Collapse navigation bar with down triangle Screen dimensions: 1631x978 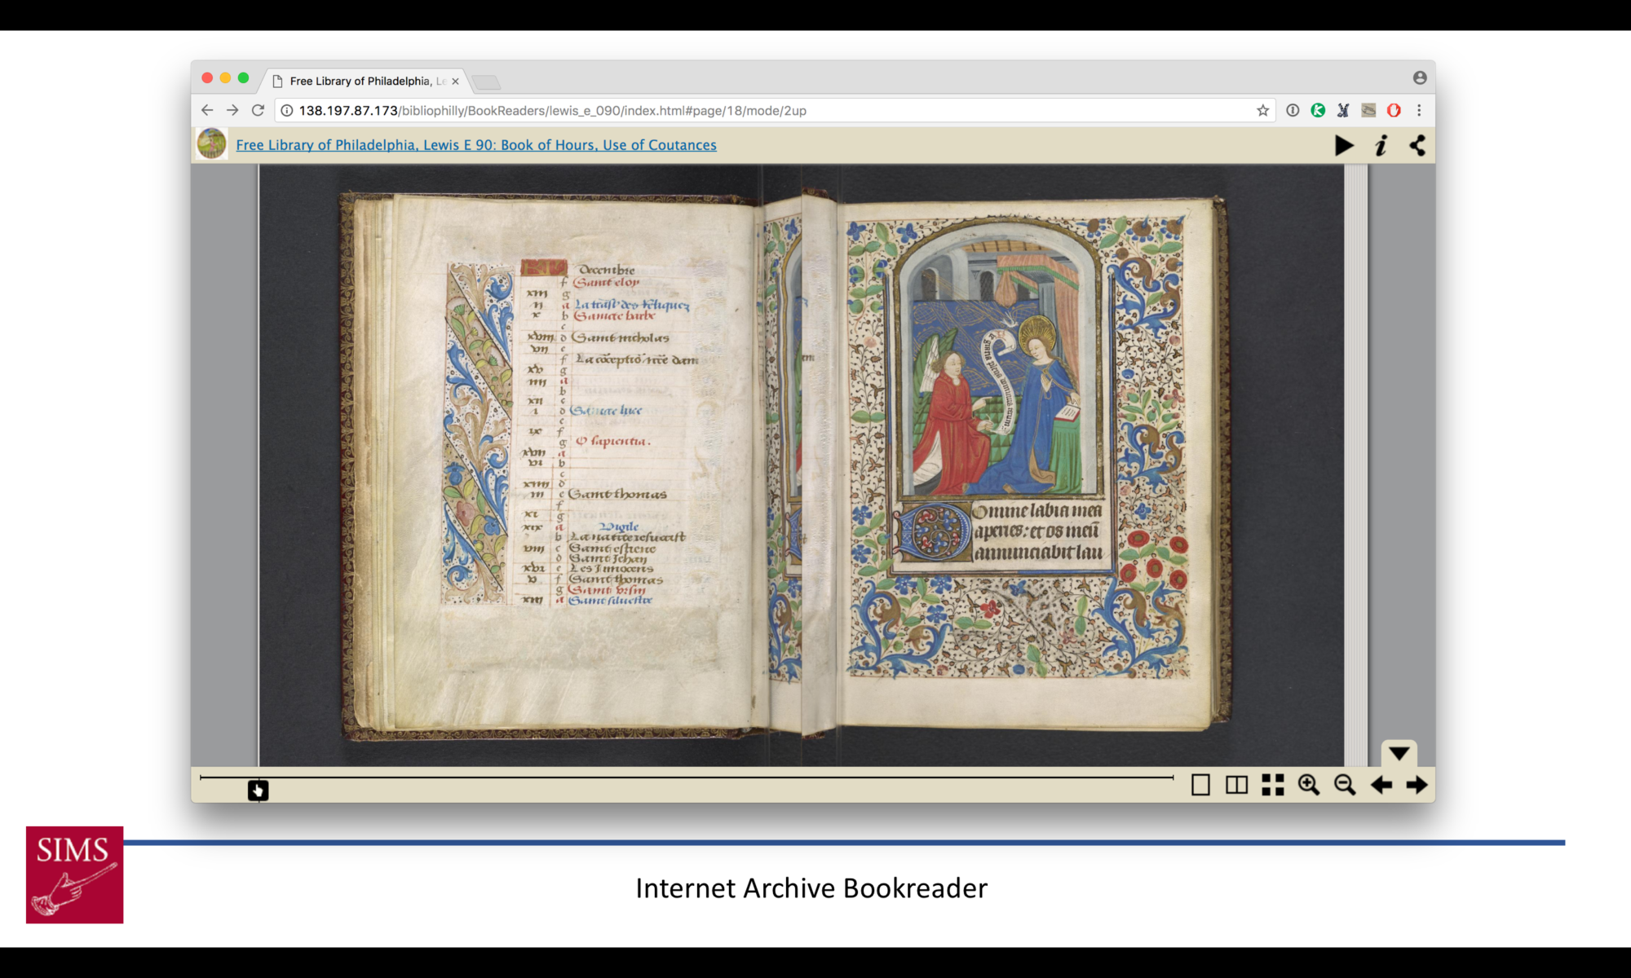tap(1399, 753)
